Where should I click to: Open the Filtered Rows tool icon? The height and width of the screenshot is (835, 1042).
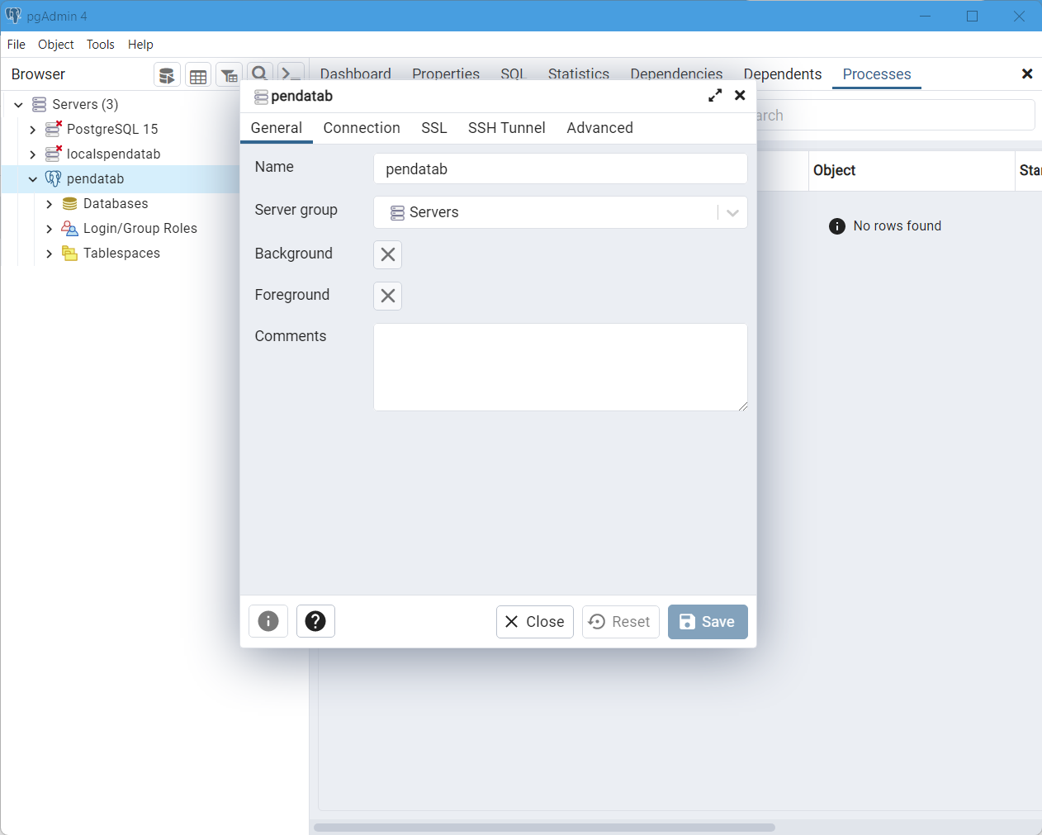(230, 74)
